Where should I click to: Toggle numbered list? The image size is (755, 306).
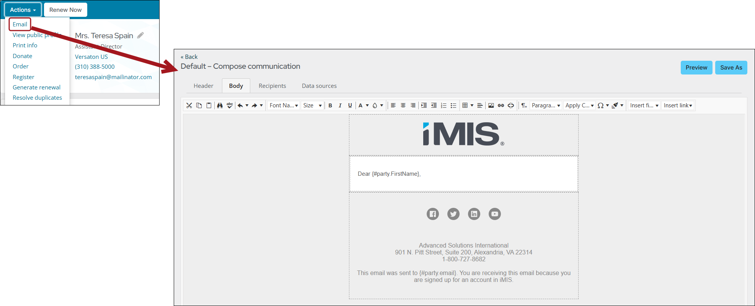point(444,105)
